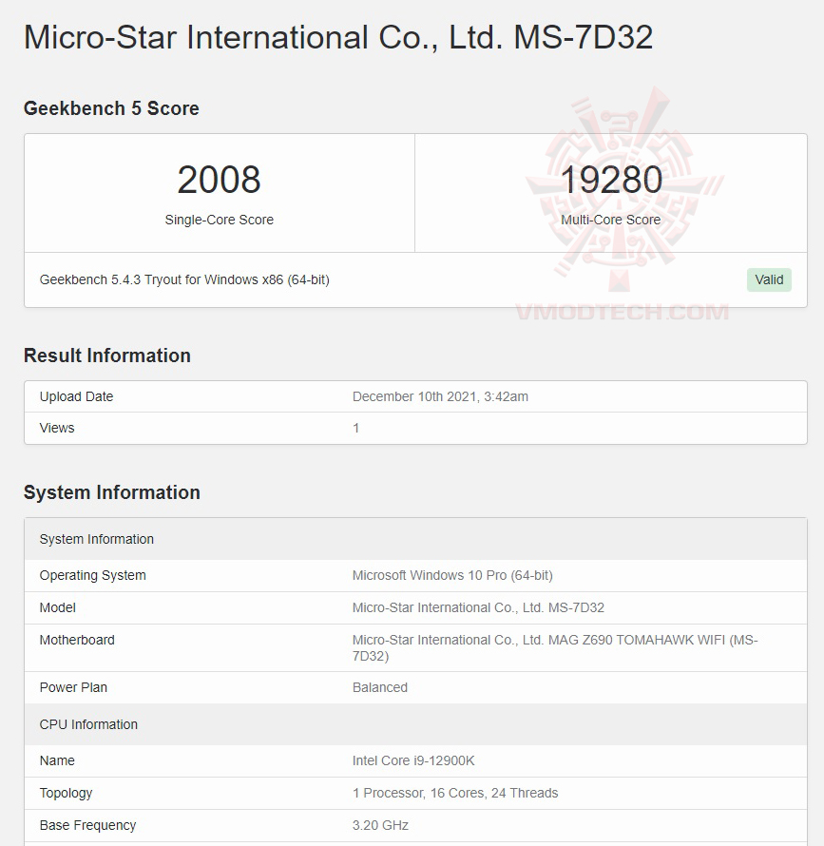Click the Model value ending in MS-7D32
The height and width of the screenshot is (846, 824).
[x=478, y=607]
